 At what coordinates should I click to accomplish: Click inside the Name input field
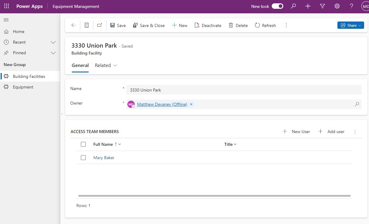pos(213,90)
